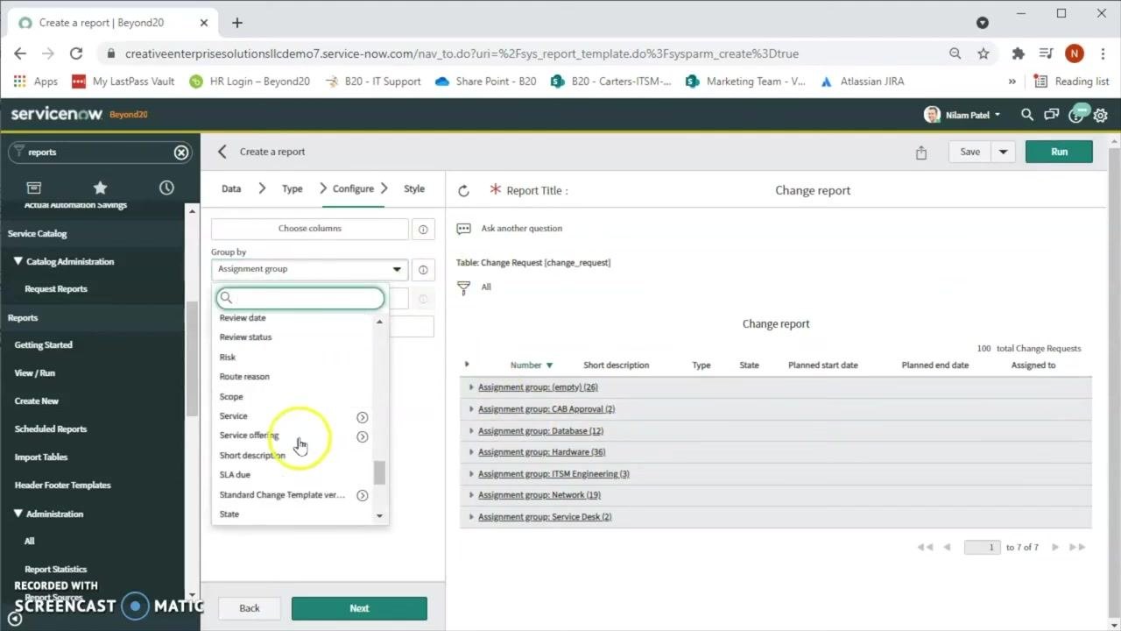
Task: Open Nilam Patel user menu
Action: (962, 115)
